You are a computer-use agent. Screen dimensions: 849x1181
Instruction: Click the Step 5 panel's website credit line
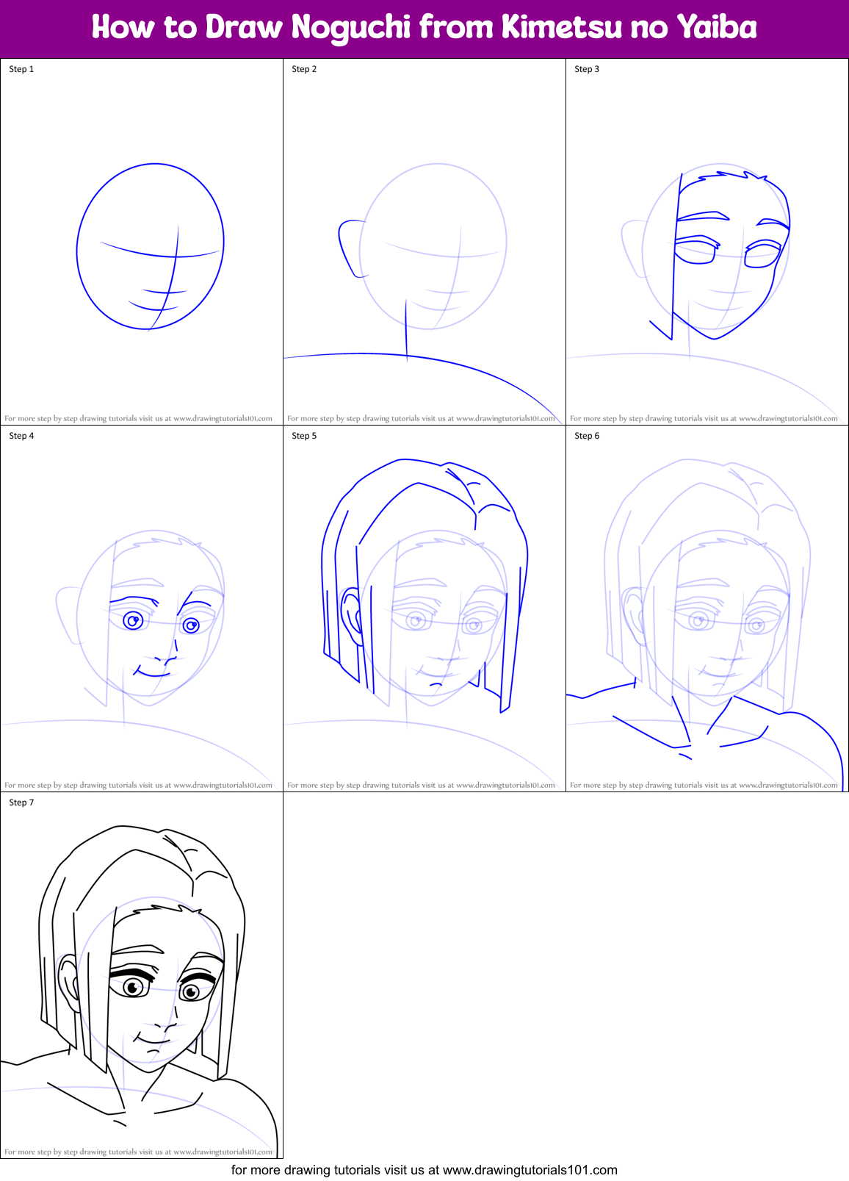421,785
